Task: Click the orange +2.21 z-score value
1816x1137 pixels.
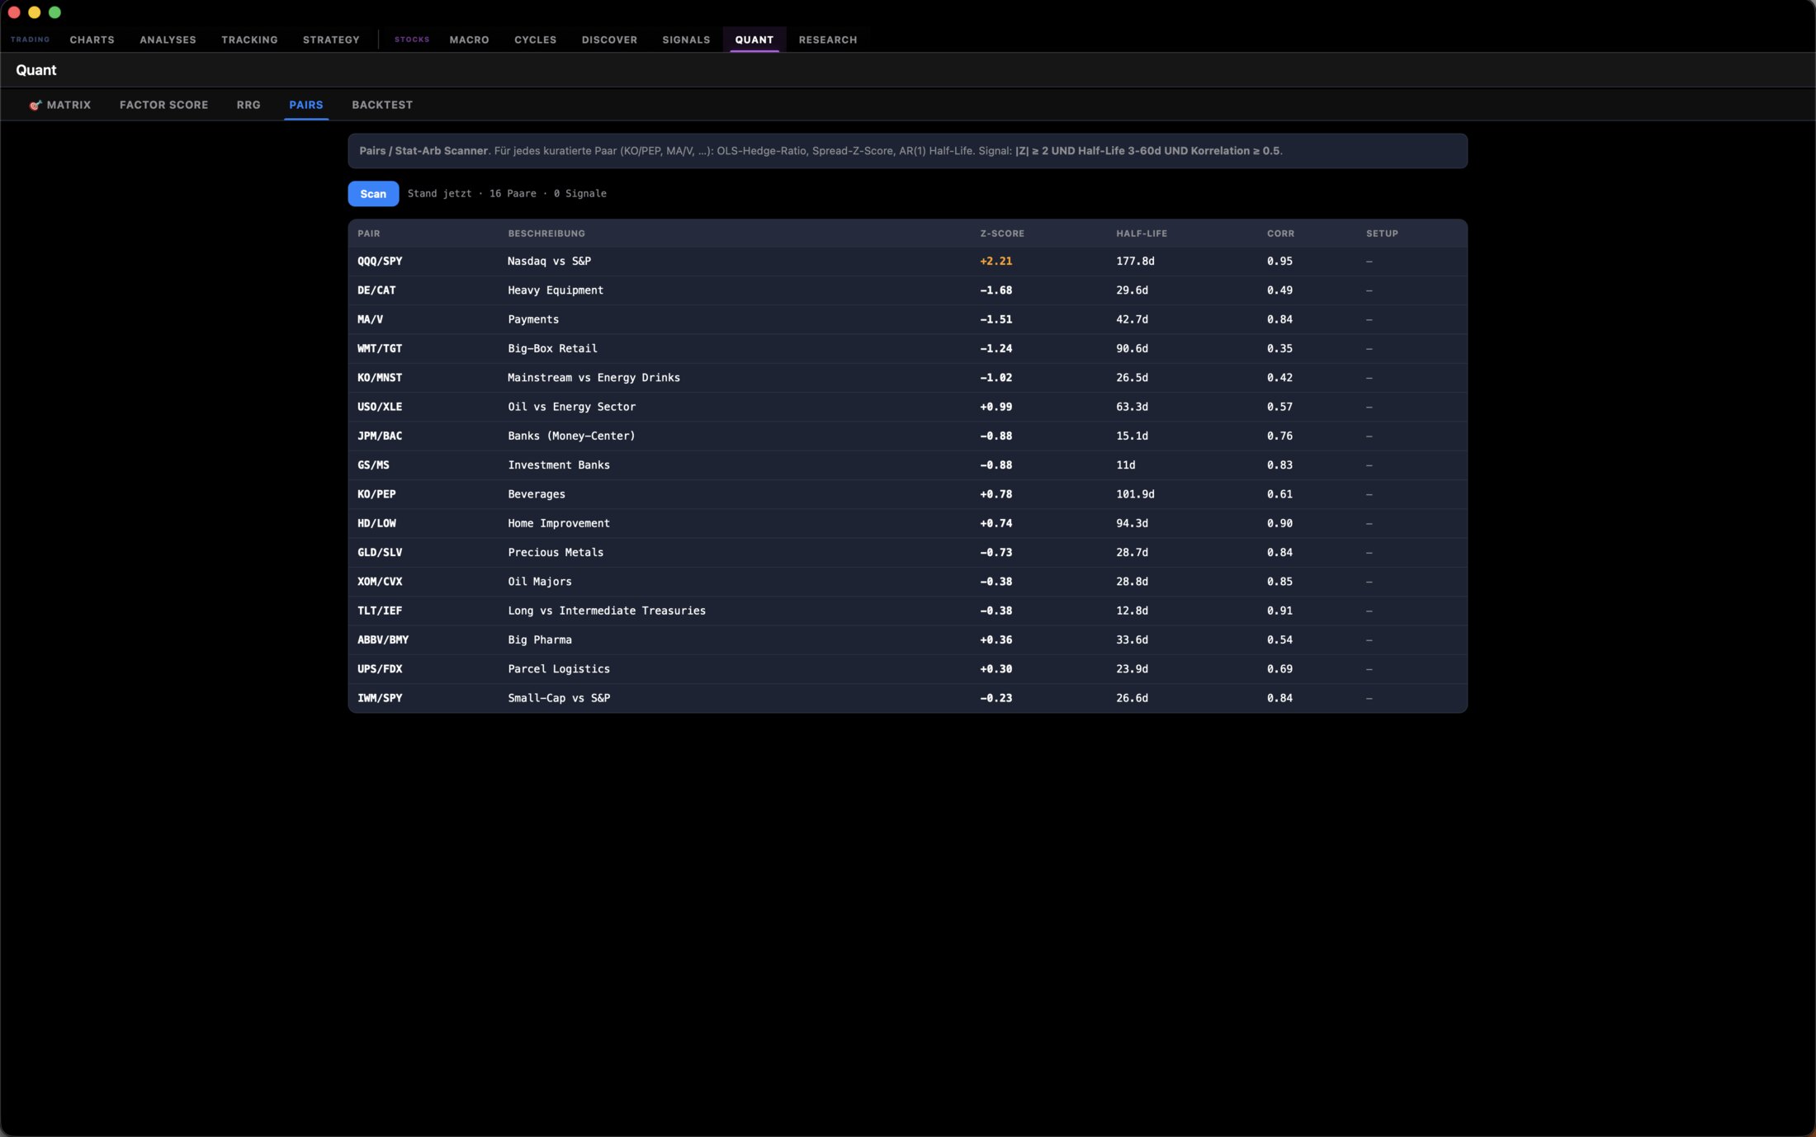Action: click(995, 261)
